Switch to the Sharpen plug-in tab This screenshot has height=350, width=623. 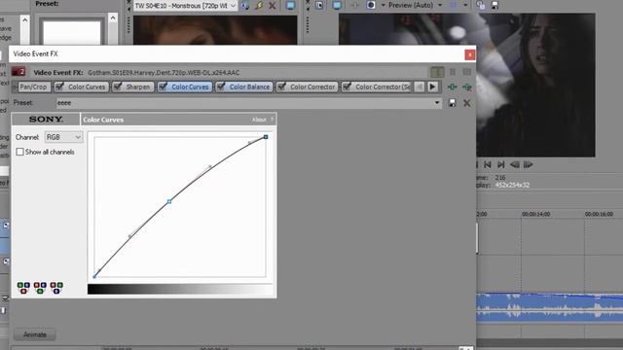(x=138, y=87)
